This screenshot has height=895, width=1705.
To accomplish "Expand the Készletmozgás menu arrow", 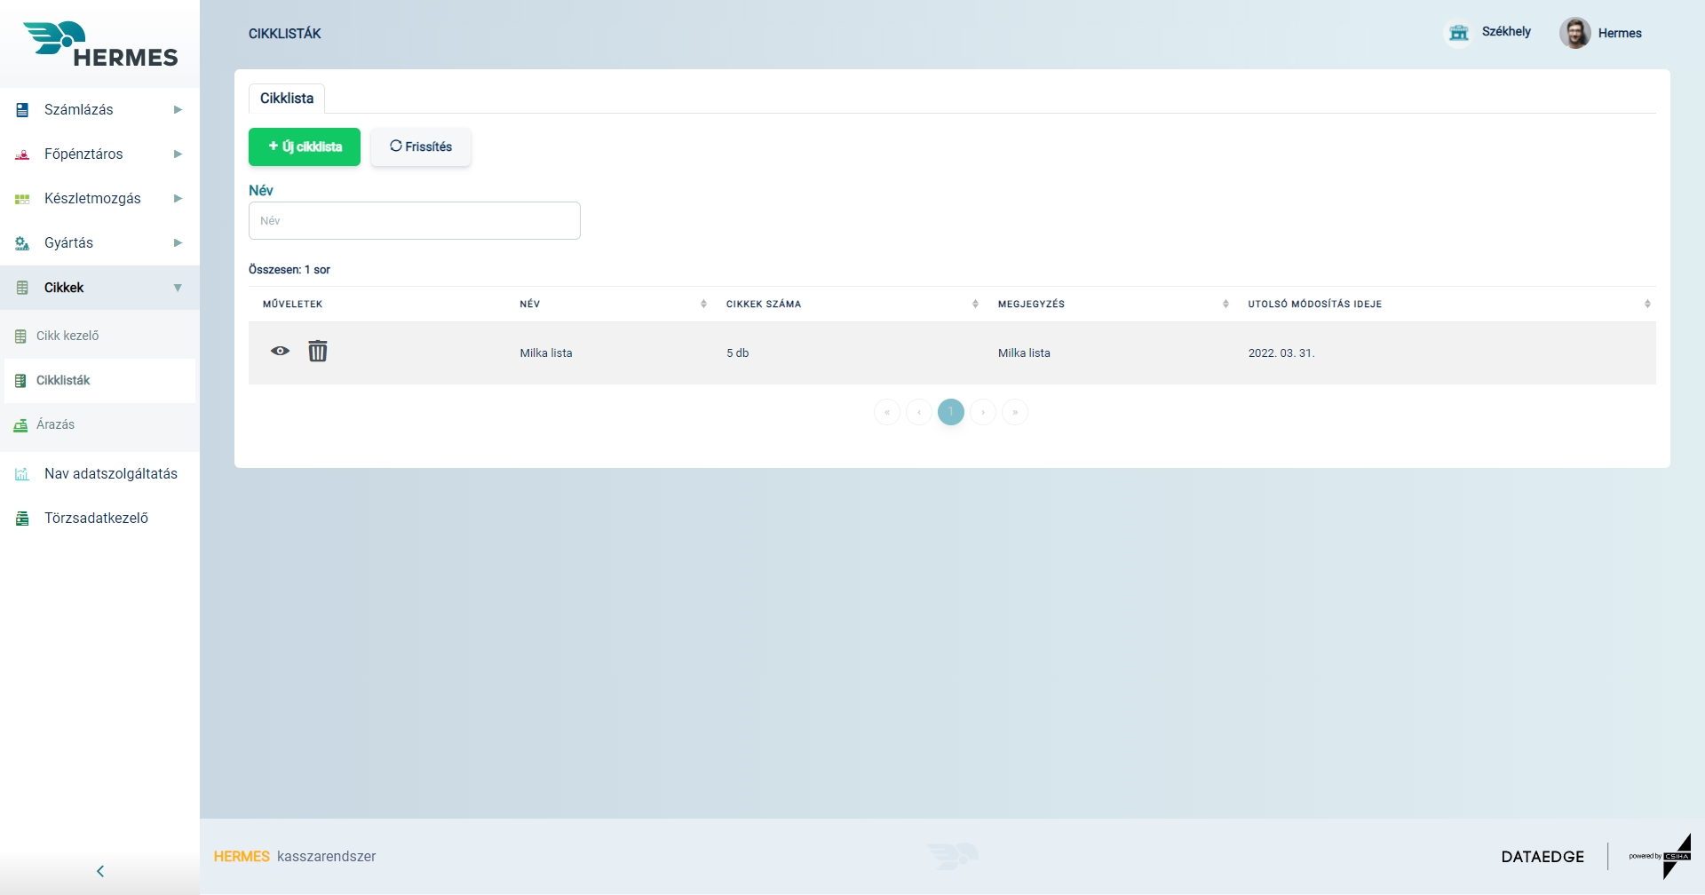I will [178, 199].
